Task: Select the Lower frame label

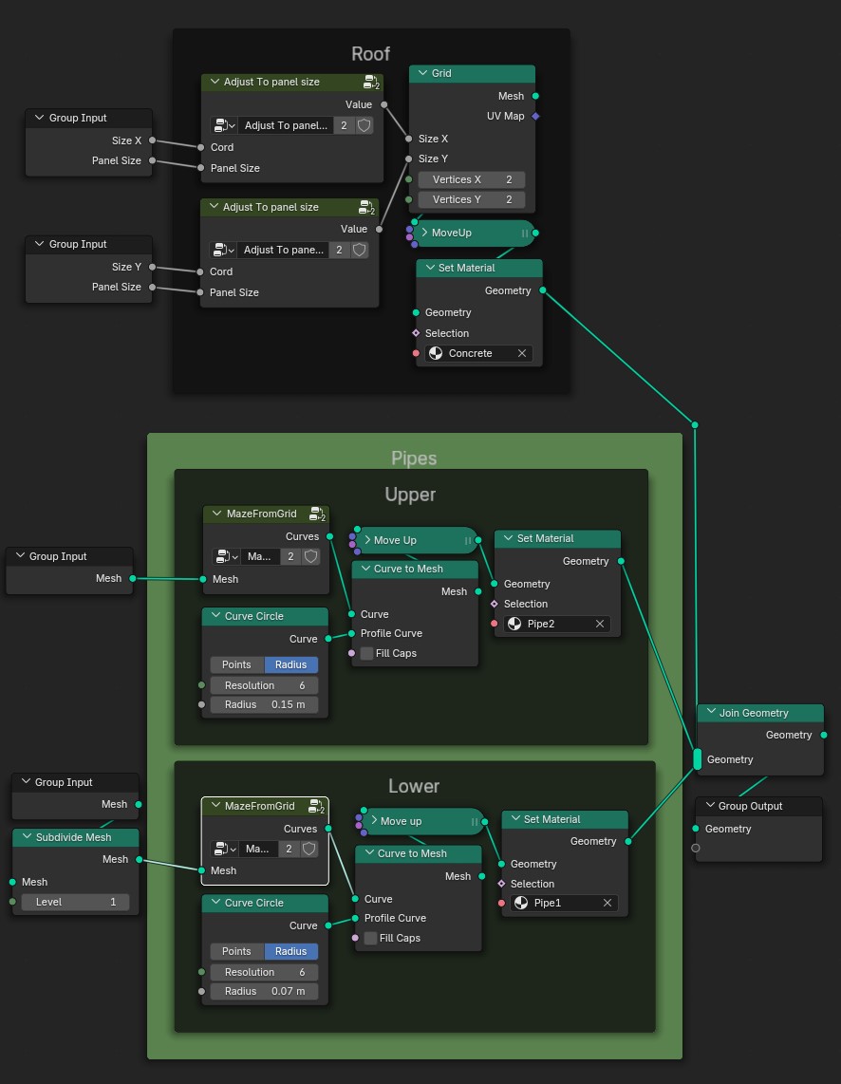Action: 413,786
